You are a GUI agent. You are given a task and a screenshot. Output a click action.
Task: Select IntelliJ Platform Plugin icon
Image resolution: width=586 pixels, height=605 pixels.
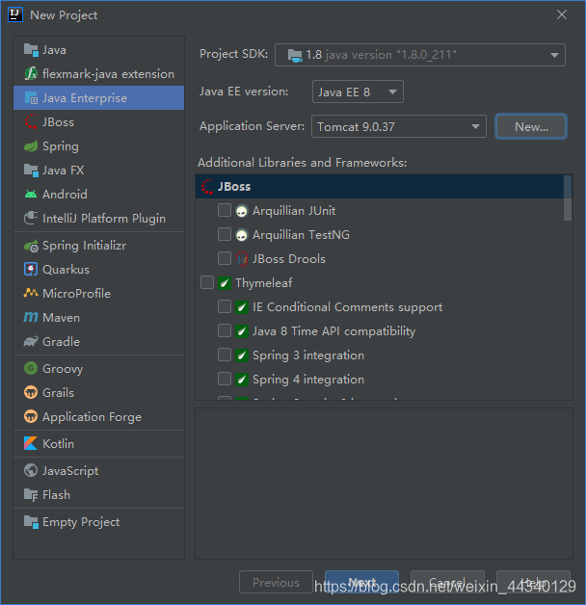tap(31, 218)
